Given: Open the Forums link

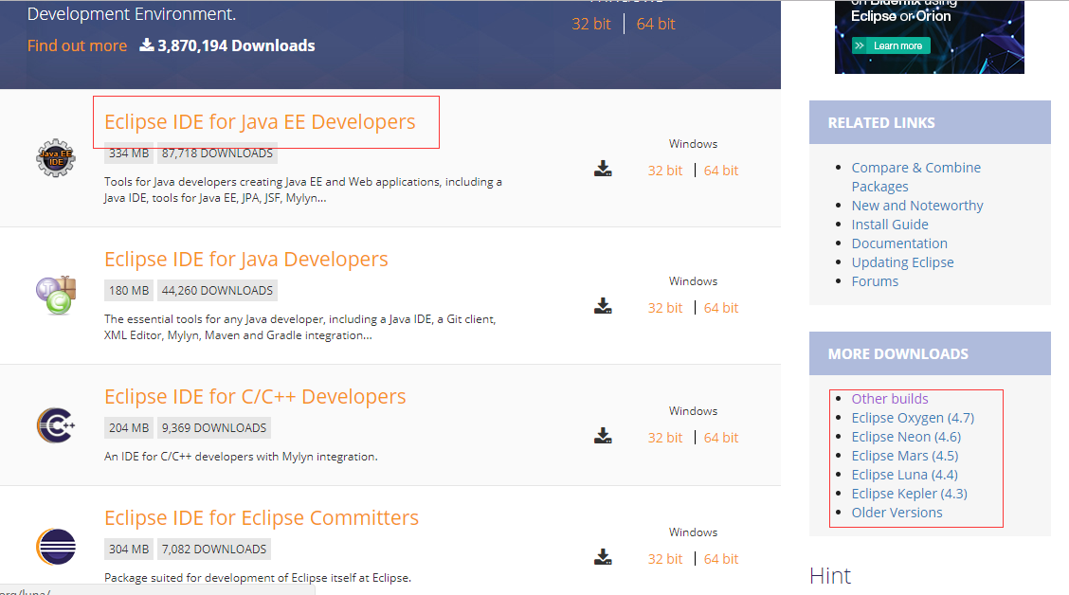Looking at the screenshot, I should pyautogui.click(x=875, y=281).
